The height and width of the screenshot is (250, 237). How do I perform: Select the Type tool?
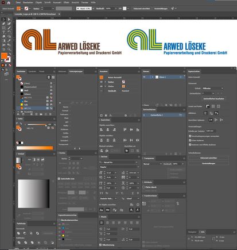[3, 32]
